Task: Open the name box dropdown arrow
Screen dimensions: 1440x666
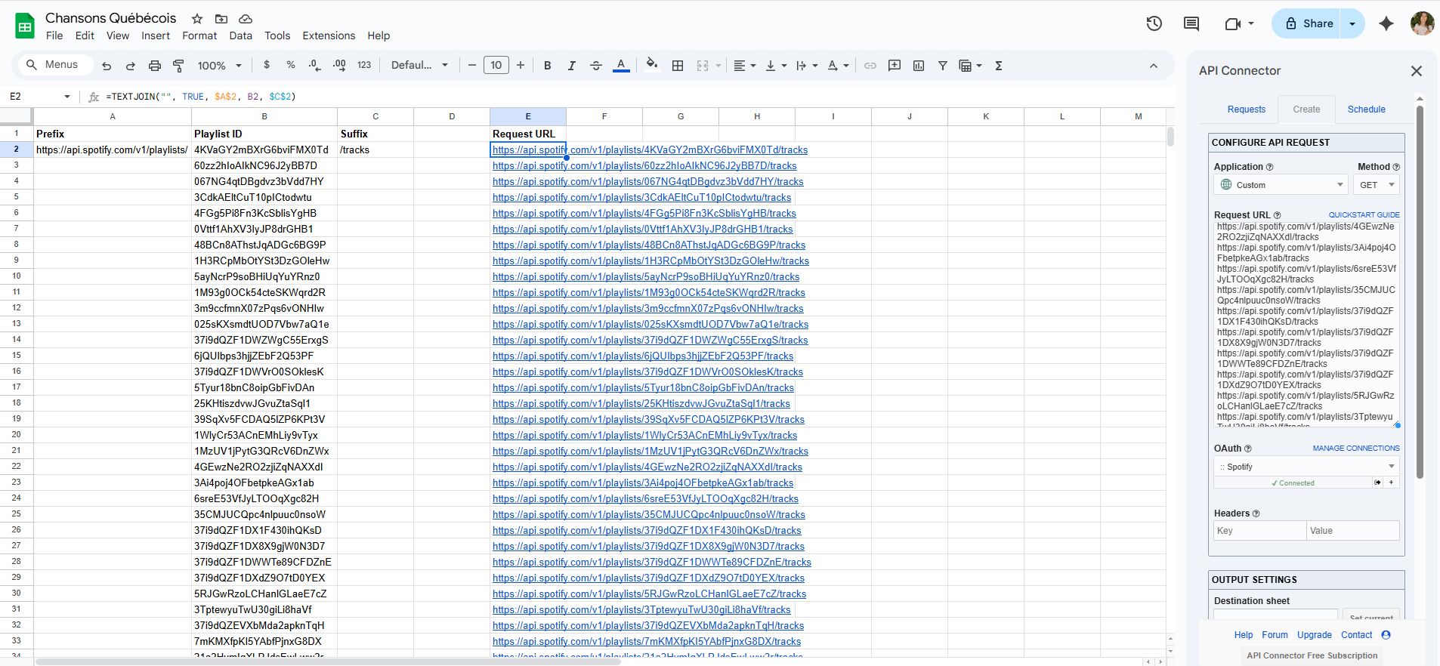Action: (67, 97)
